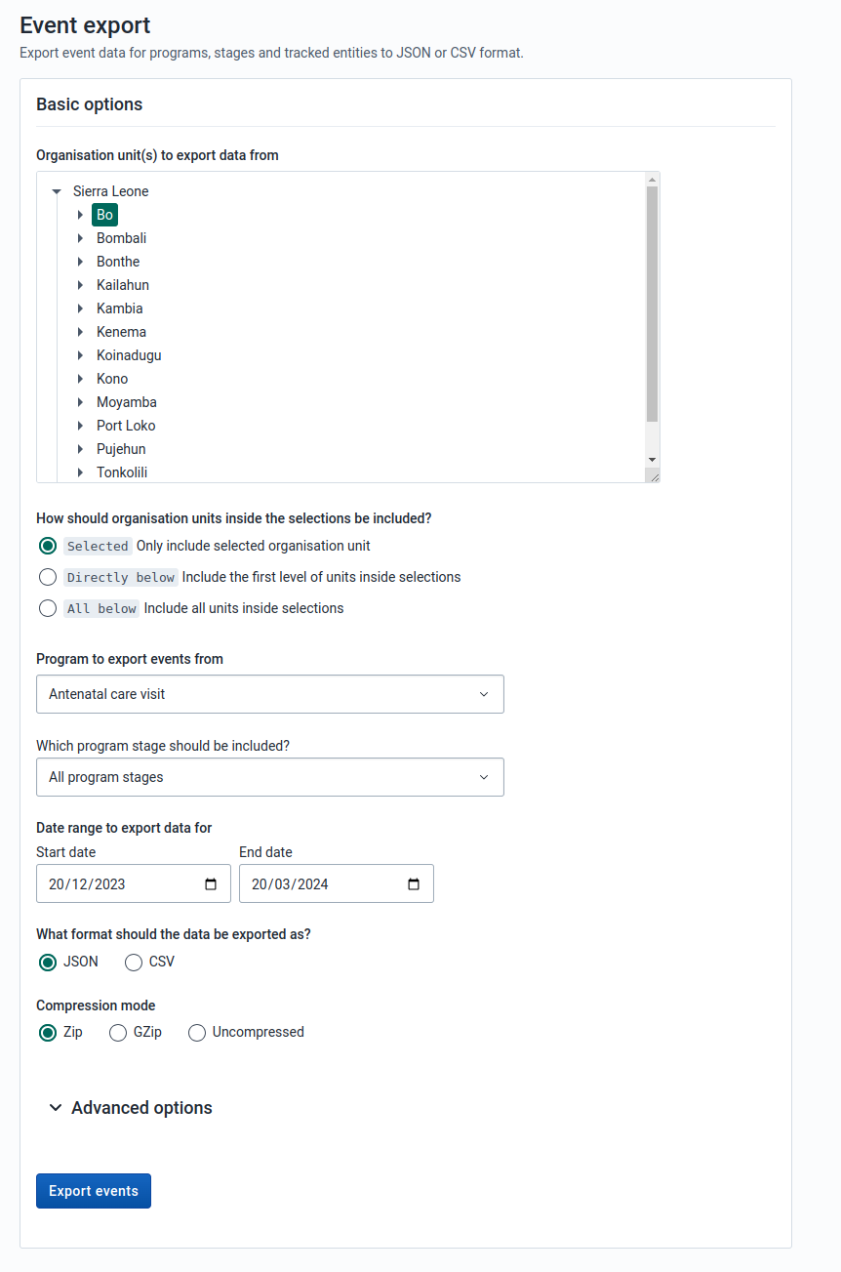Select the 'All below' radio option
Image resolution: width=841 pixels, height=1272 pixels.
pos(48,608)
